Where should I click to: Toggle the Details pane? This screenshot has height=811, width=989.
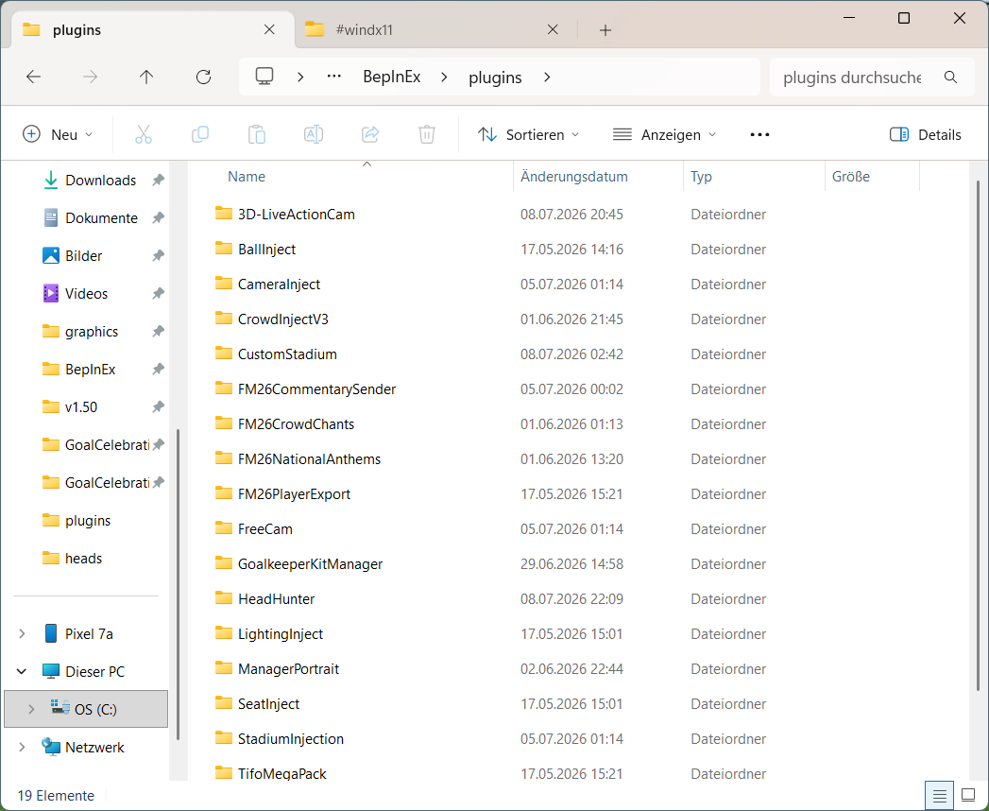pos(926,134)
